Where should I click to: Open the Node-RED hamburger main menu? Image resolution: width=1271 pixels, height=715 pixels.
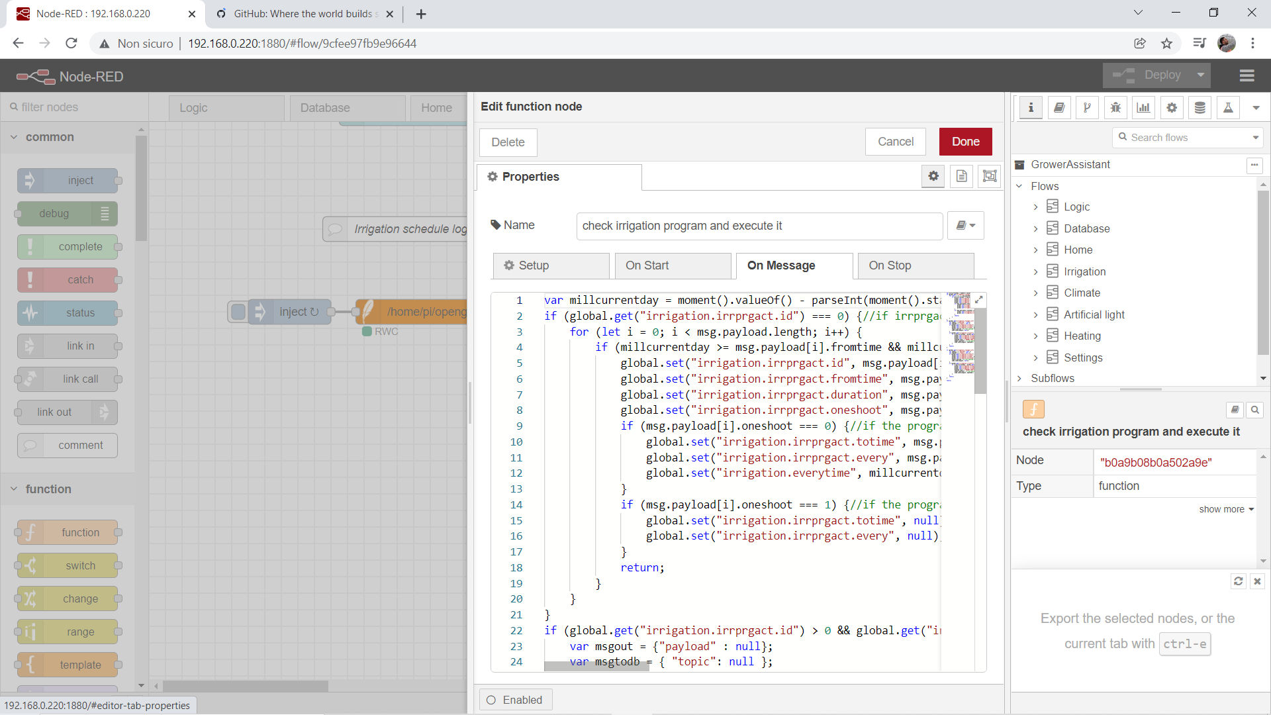tap(1247, 76)
